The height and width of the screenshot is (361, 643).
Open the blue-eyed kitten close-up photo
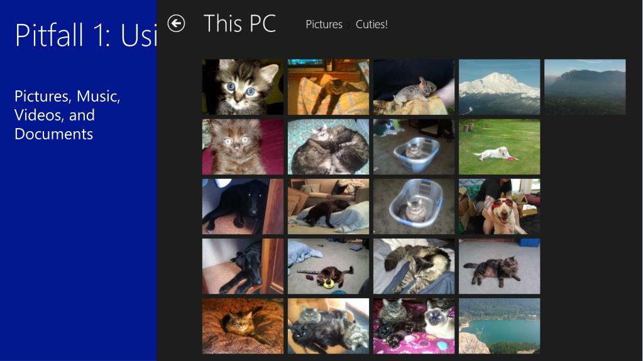(243, 87)
